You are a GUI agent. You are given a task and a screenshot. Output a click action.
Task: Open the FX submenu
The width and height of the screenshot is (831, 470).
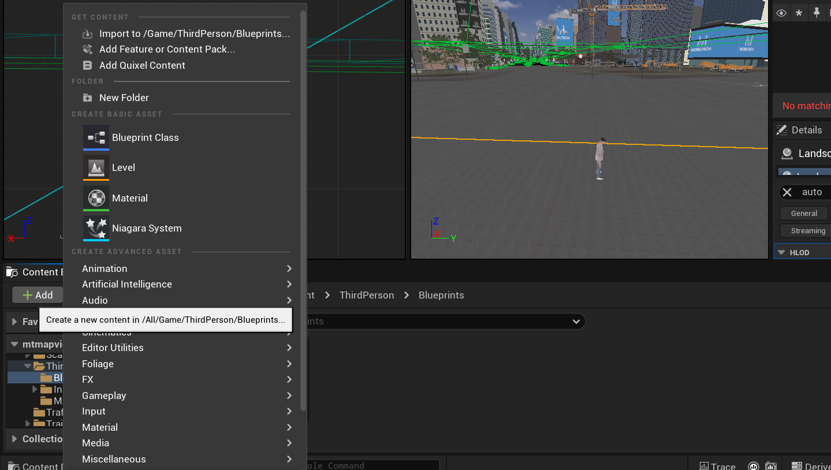186,379
